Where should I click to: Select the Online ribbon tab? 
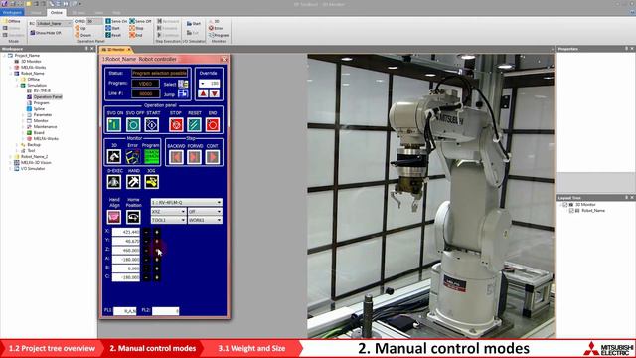point(57,13)
